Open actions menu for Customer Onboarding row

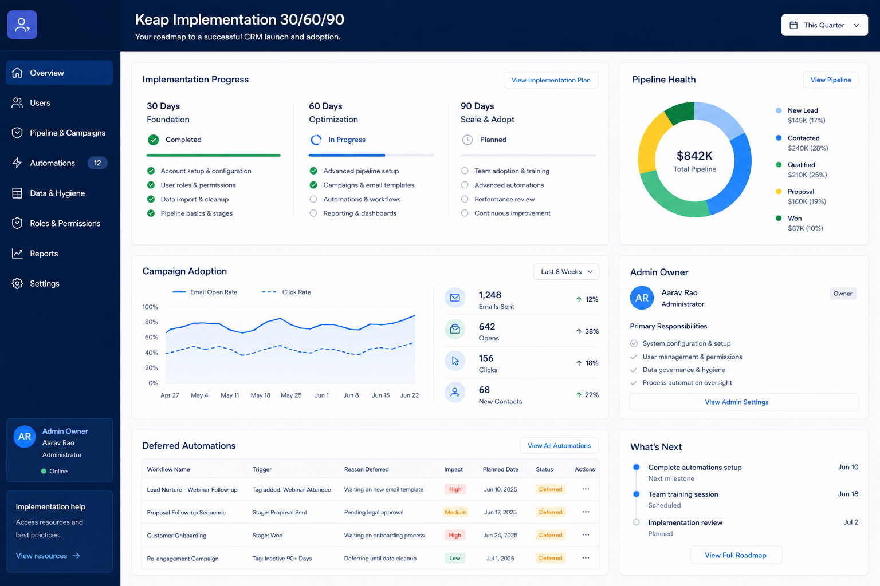586,535
